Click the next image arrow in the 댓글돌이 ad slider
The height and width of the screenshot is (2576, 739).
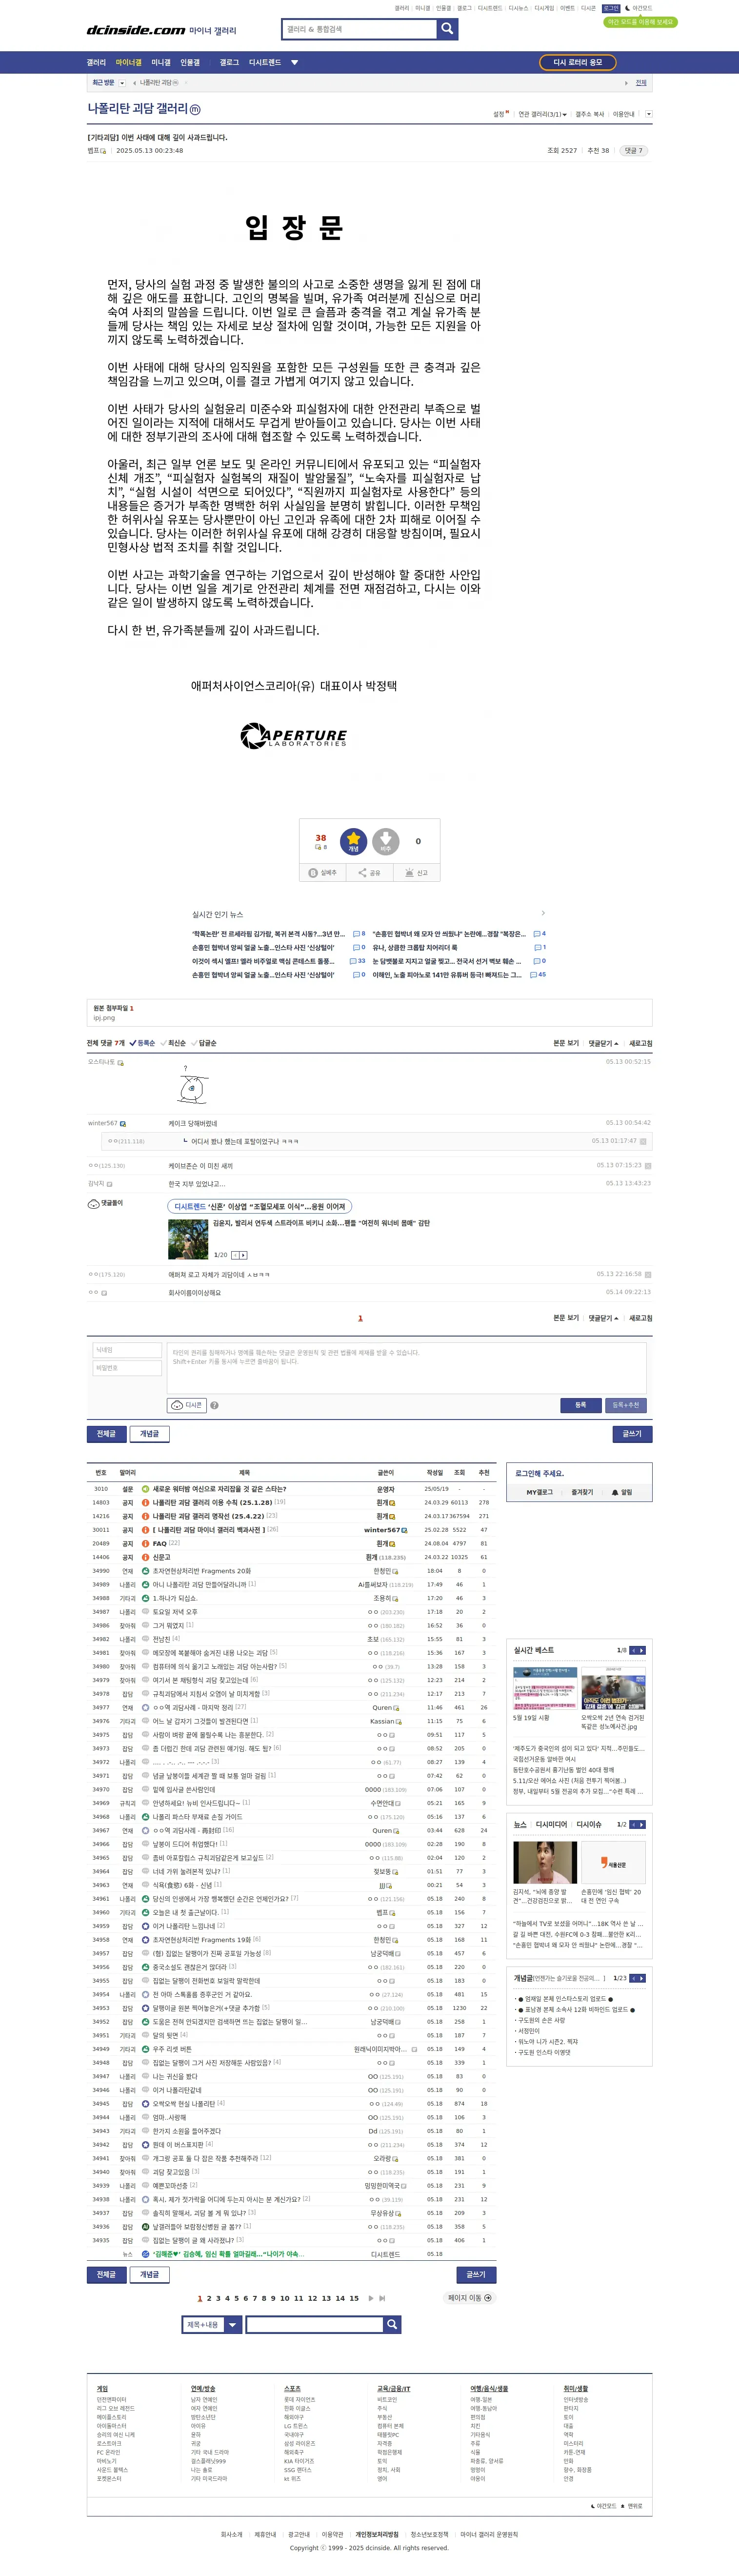point(243,1255)
